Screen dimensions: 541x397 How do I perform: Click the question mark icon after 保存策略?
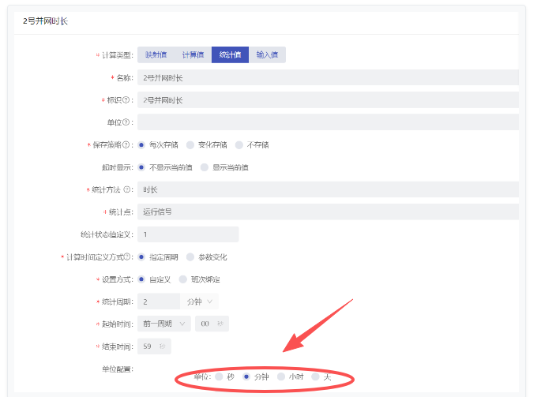pos(126,145)
